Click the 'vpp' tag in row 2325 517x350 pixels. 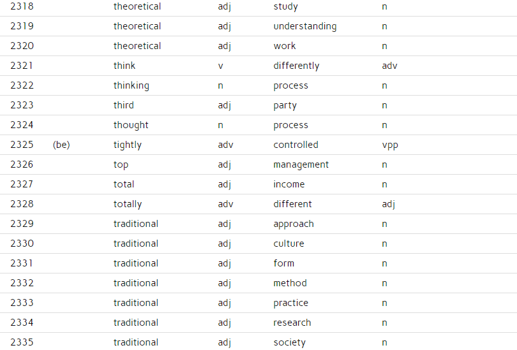[390, 145]
